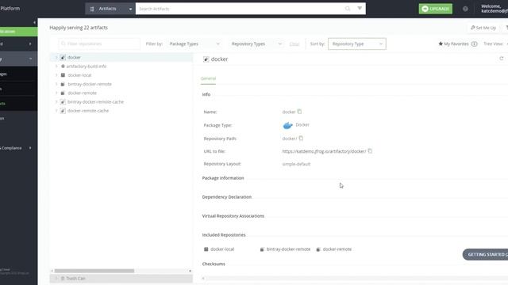
Task: Select the docker virtual repository icon in tree
Action: (x=63, y=58)
